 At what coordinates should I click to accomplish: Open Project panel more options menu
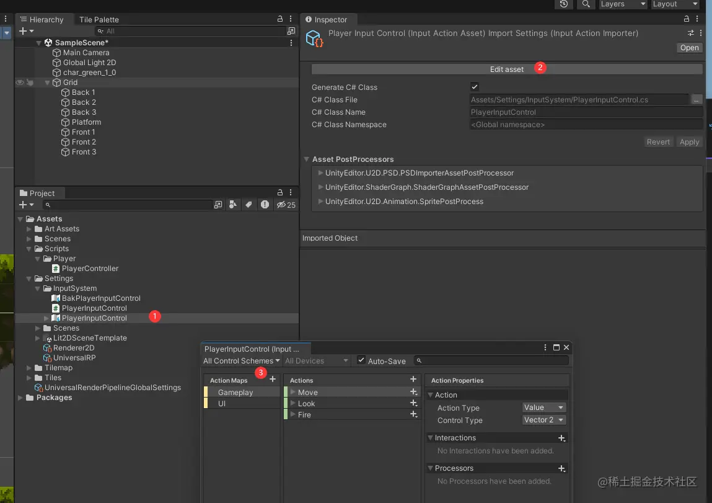pyautogui.click(x=291, y=193)
